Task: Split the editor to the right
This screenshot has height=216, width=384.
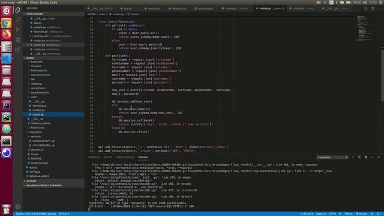Action: click(x=372, y=8)
